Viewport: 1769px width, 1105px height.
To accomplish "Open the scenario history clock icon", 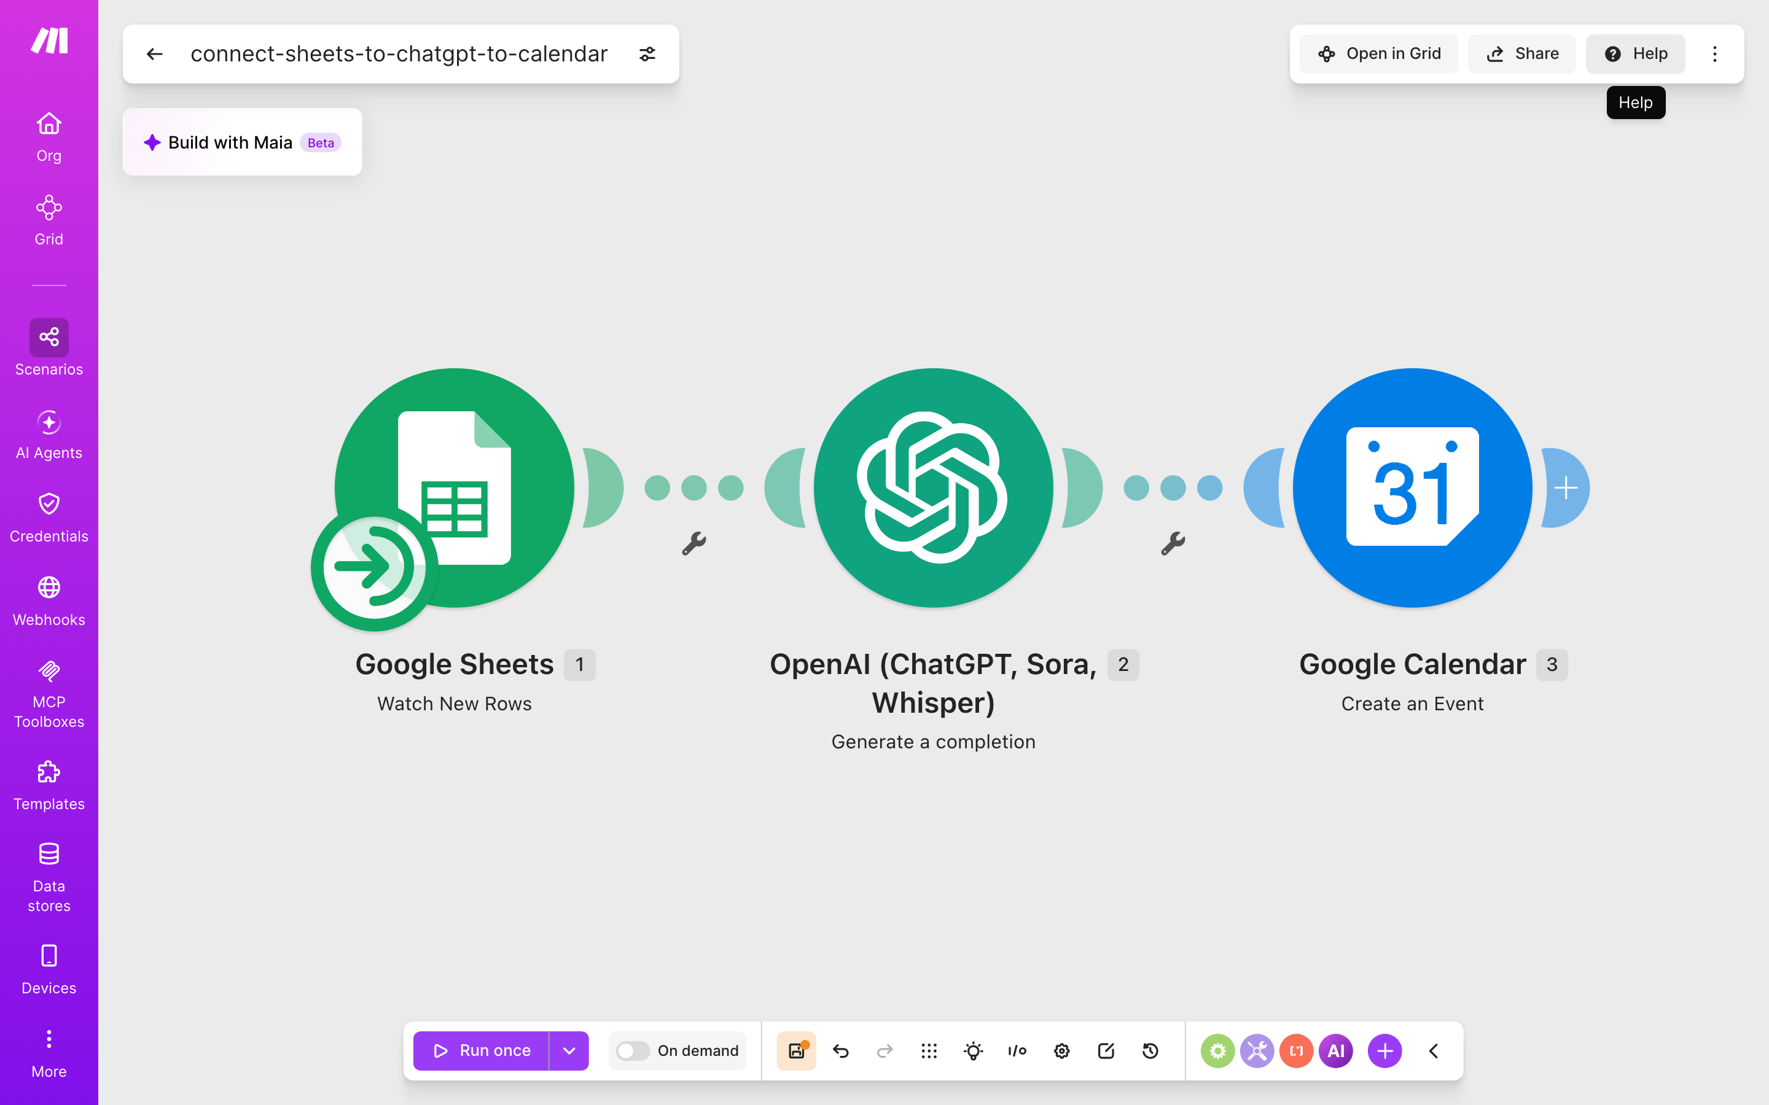I will [1150, 1051].
